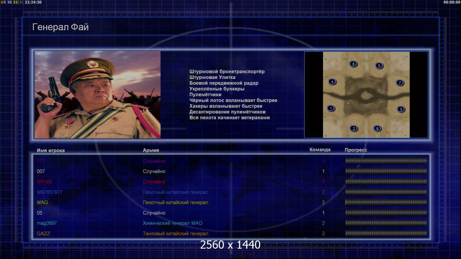Click 'Укреплённые бункеры' ability line

(x=217, y=89)
